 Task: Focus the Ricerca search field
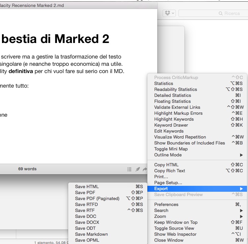point(213,13)
